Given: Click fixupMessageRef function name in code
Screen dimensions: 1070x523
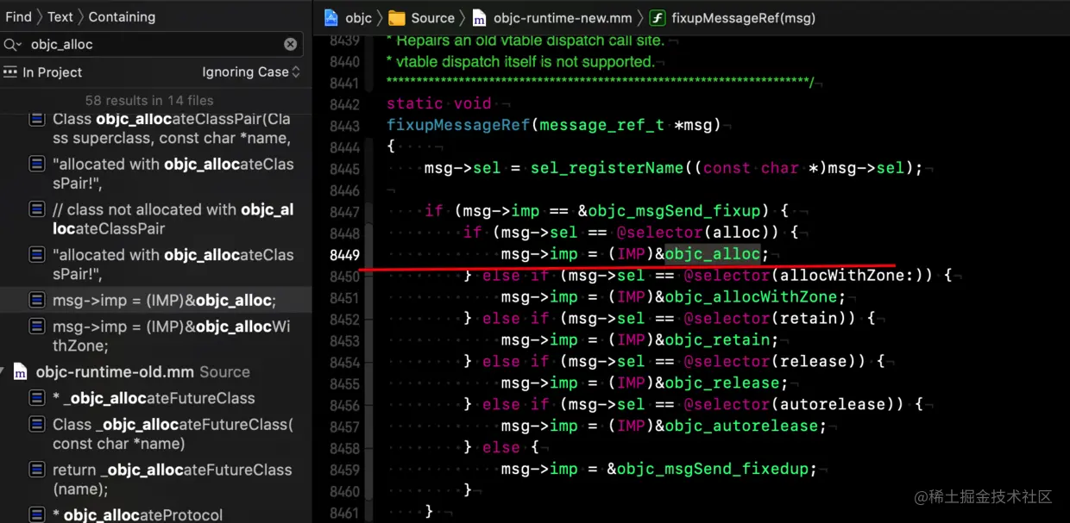Looking at the screenshot, I should (x=458, y=125).
